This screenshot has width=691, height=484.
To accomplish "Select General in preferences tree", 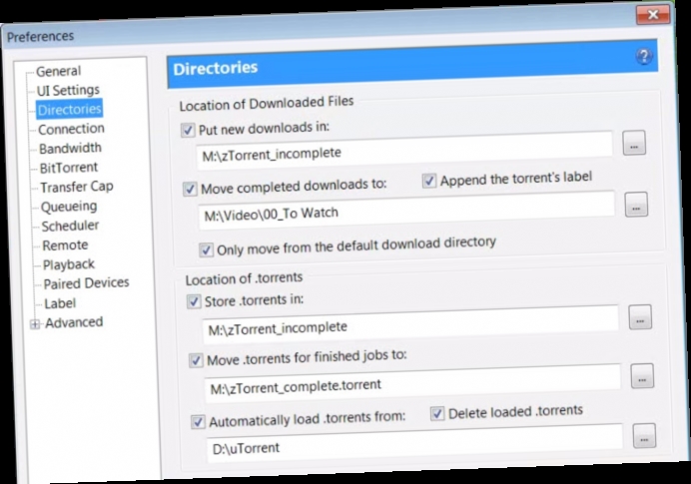I will pyautogui.click(x=58, y=71).
